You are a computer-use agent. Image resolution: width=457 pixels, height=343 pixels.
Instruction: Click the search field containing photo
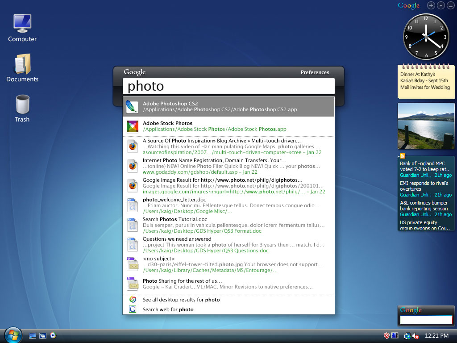click(228, 86)
